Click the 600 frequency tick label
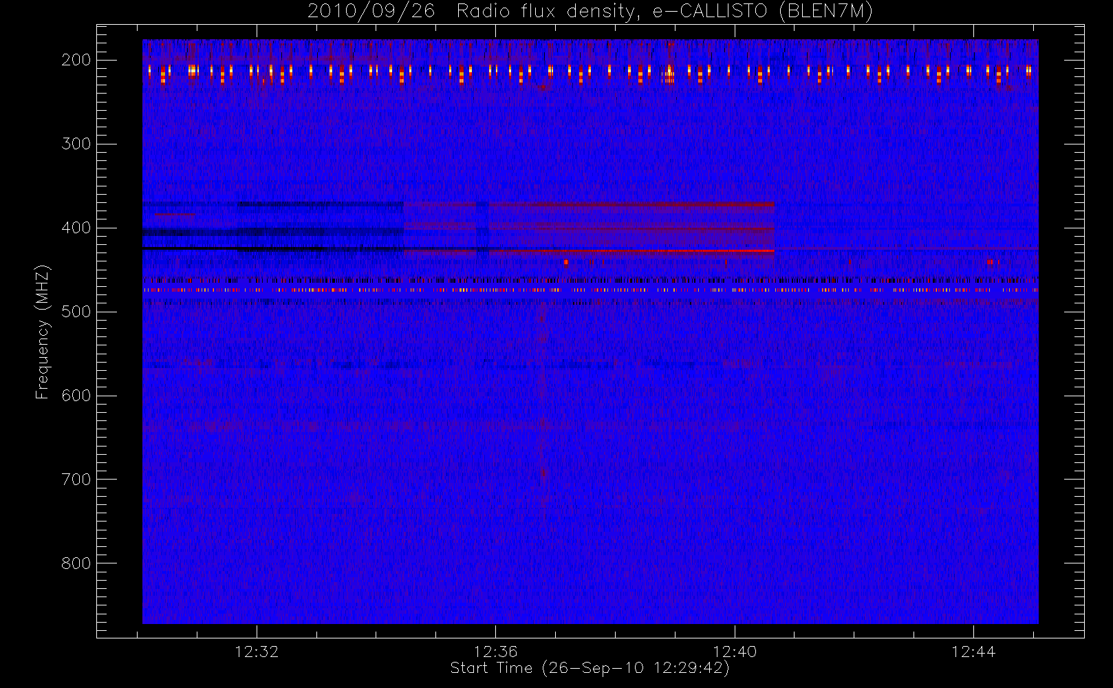1113x688 pixels. [x=76, y=396]
